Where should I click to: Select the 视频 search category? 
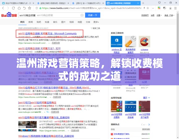pyautogui.click(x=72, y=22)
